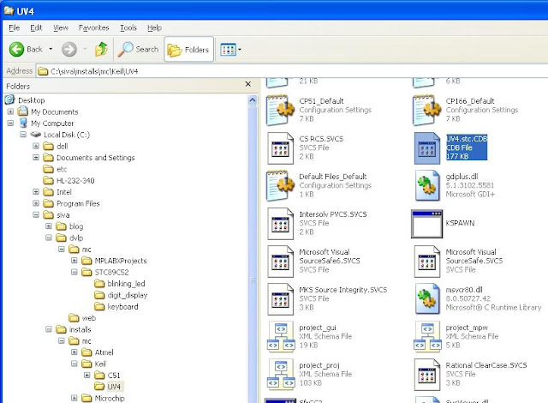Select KSPAWN application icon

click(427, 224)
